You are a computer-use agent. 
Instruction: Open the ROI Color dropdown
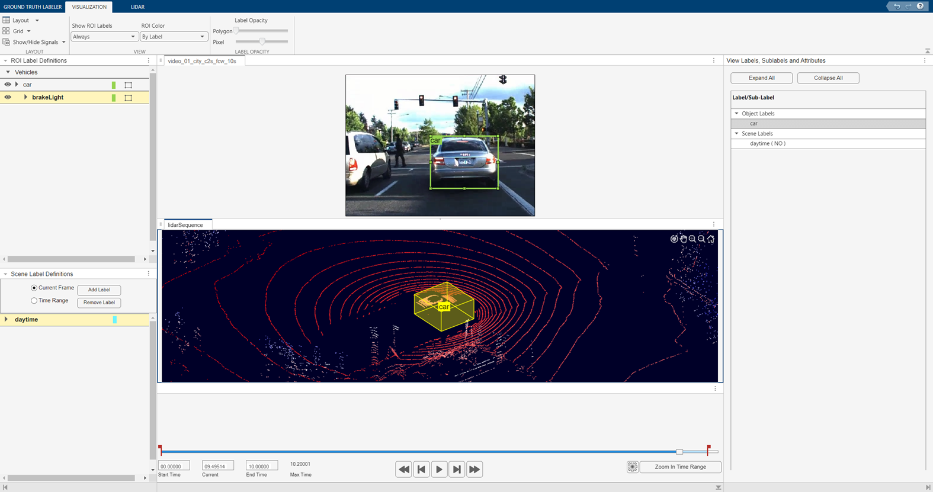pyautogui.click(x=174, y=37)
